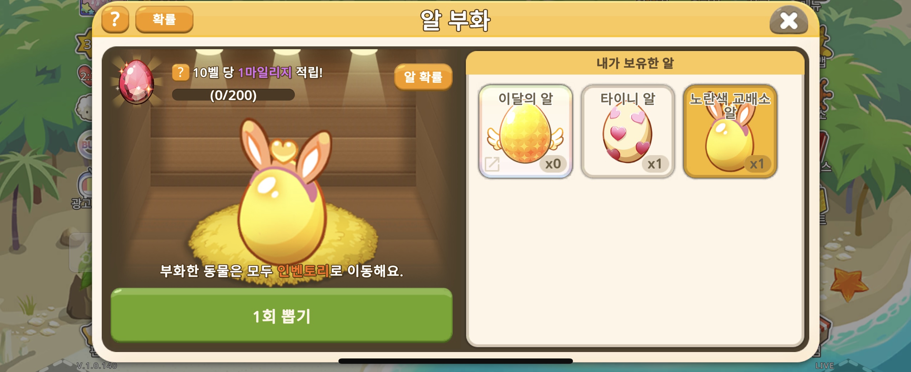
Task: Select the 타이니 알 egg card
Action: click(x=628, y=131)
